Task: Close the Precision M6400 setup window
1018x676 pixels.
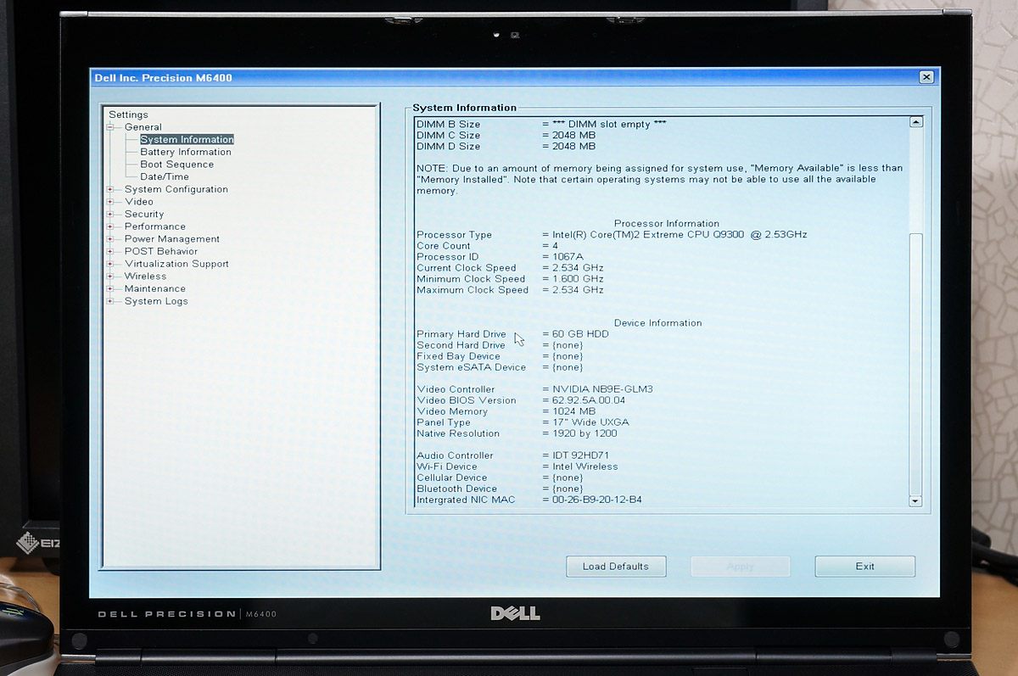Action: click(x=926, y=77)
